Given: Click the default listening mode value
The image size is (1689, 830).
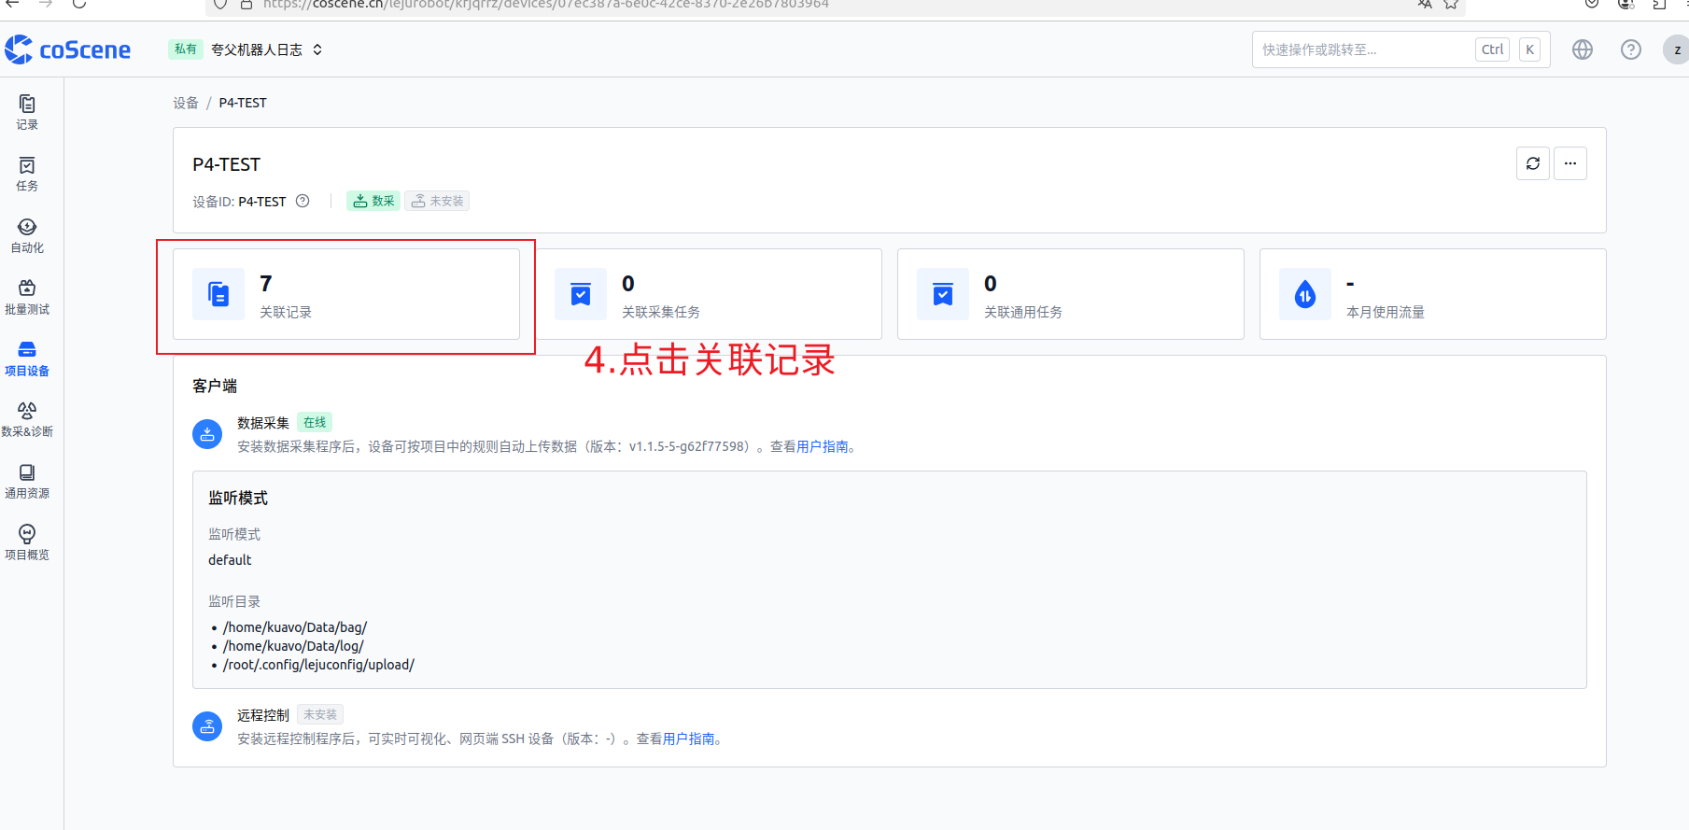Looking at the screenshot, I should click(x=230, y=560).
